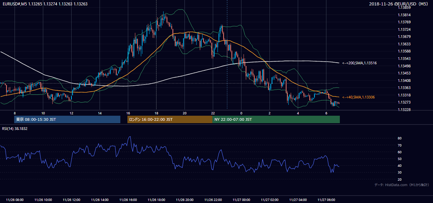This screenshot has width=433, height=203.
Task: Click hour label 16 under price chart
Action: pyautogui.click(x=128, y=113)
